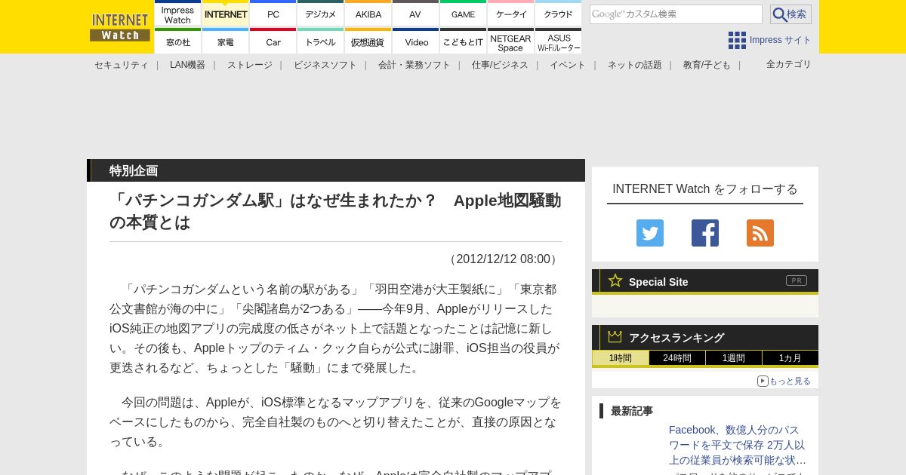Open the クラウド Watch tab

(x=559, y=14)
